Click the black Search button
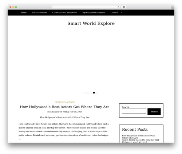This screenshot has height=154, width=182. (154, 112)
